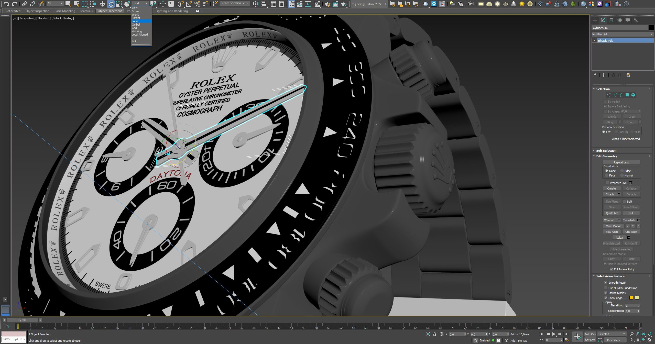Toggle Ignore Backfacing checkbox

pyautogui.click(x=605, y=106)
